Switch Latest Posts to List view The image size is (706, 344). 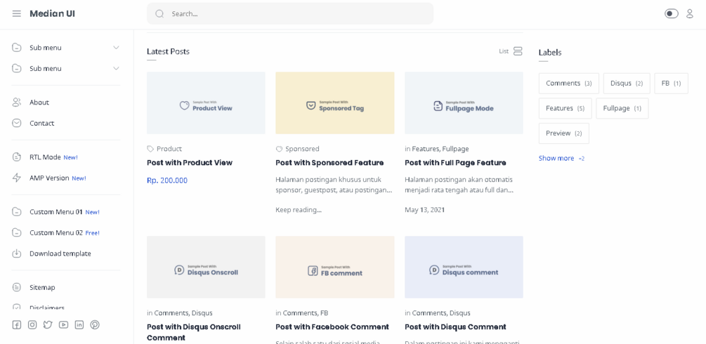pos(511,51)
